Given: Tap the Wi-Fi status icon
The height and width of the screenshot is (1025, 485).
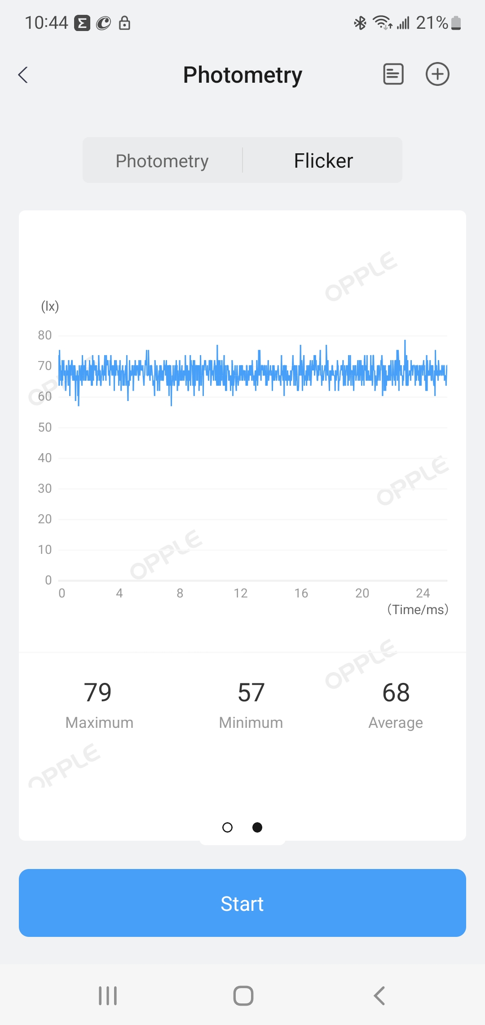Looking at the screenshot, I should (x=382, y=22).
